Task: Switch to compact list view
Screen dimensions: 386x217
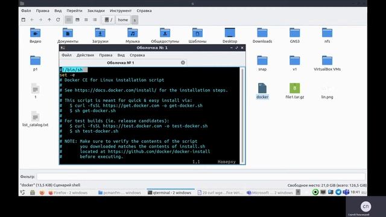Action: [86, 20]
